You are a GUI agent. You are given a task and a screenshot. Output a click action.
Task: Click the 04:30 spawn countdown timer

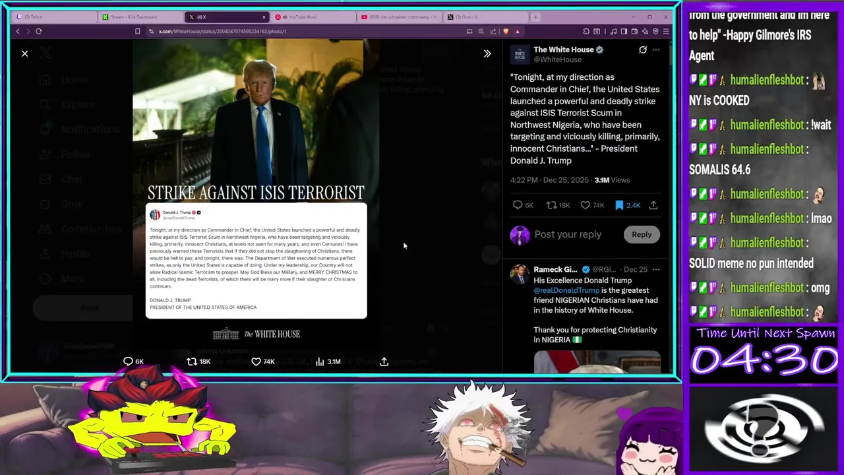point(764,360)
